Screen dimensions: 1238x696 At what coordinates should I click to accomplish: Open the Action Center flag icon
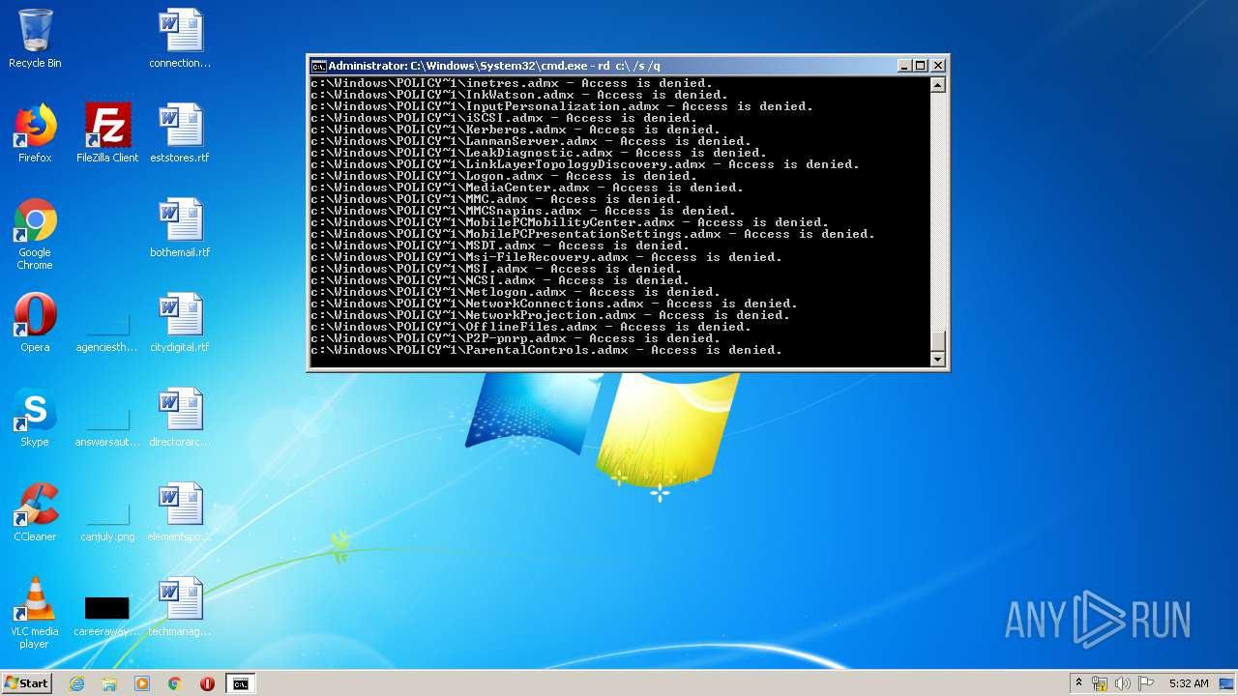1146,683
